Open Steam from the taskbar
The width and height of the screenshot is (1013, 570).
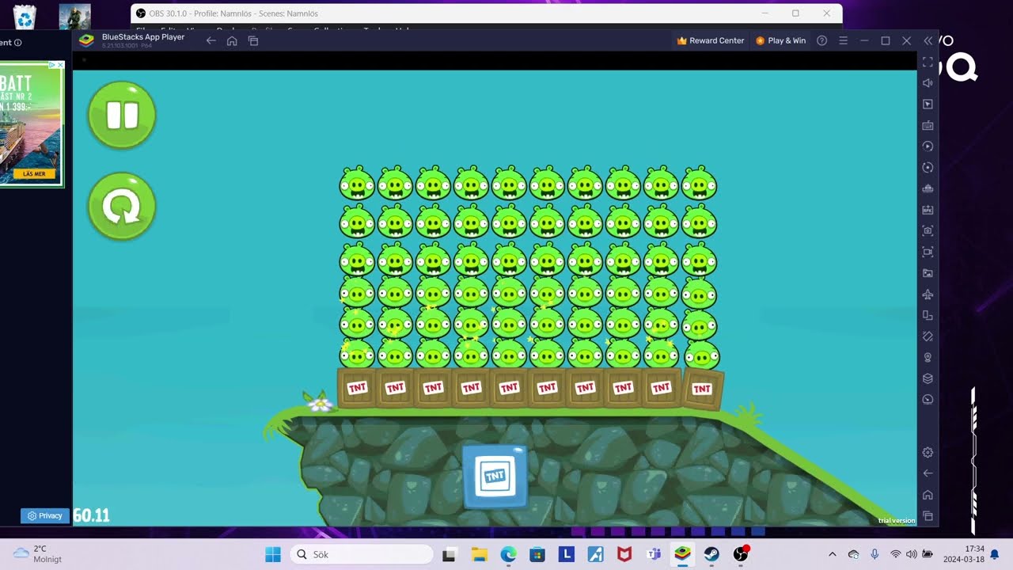[x=711, y=554]
